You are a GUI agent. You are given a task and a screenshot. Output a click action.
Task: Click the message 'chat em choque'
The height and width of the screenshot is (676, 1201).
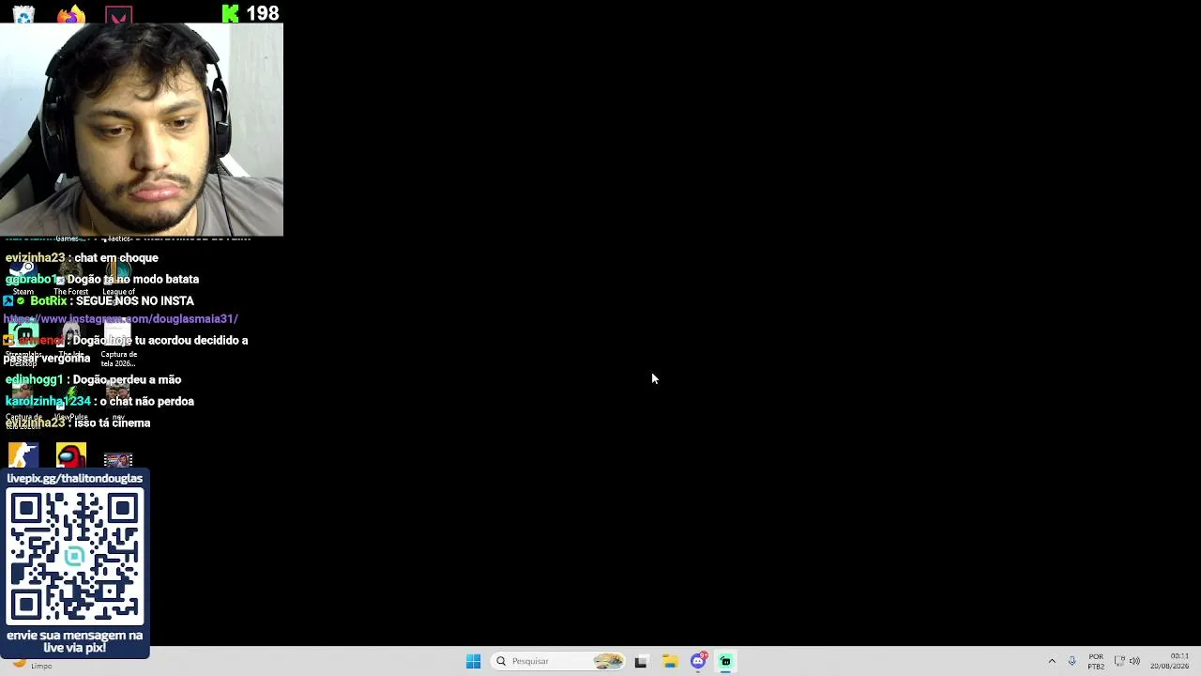116,258
